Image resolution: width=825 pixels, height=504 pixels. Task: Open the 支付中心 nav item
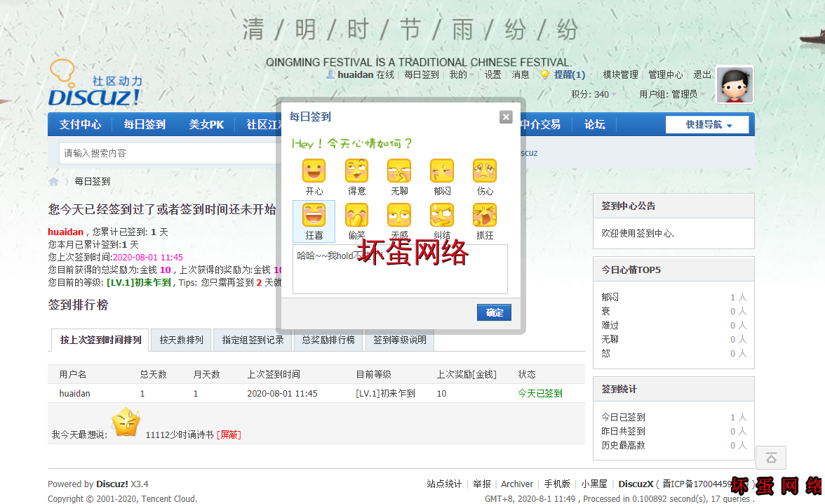tap(80, 124)
